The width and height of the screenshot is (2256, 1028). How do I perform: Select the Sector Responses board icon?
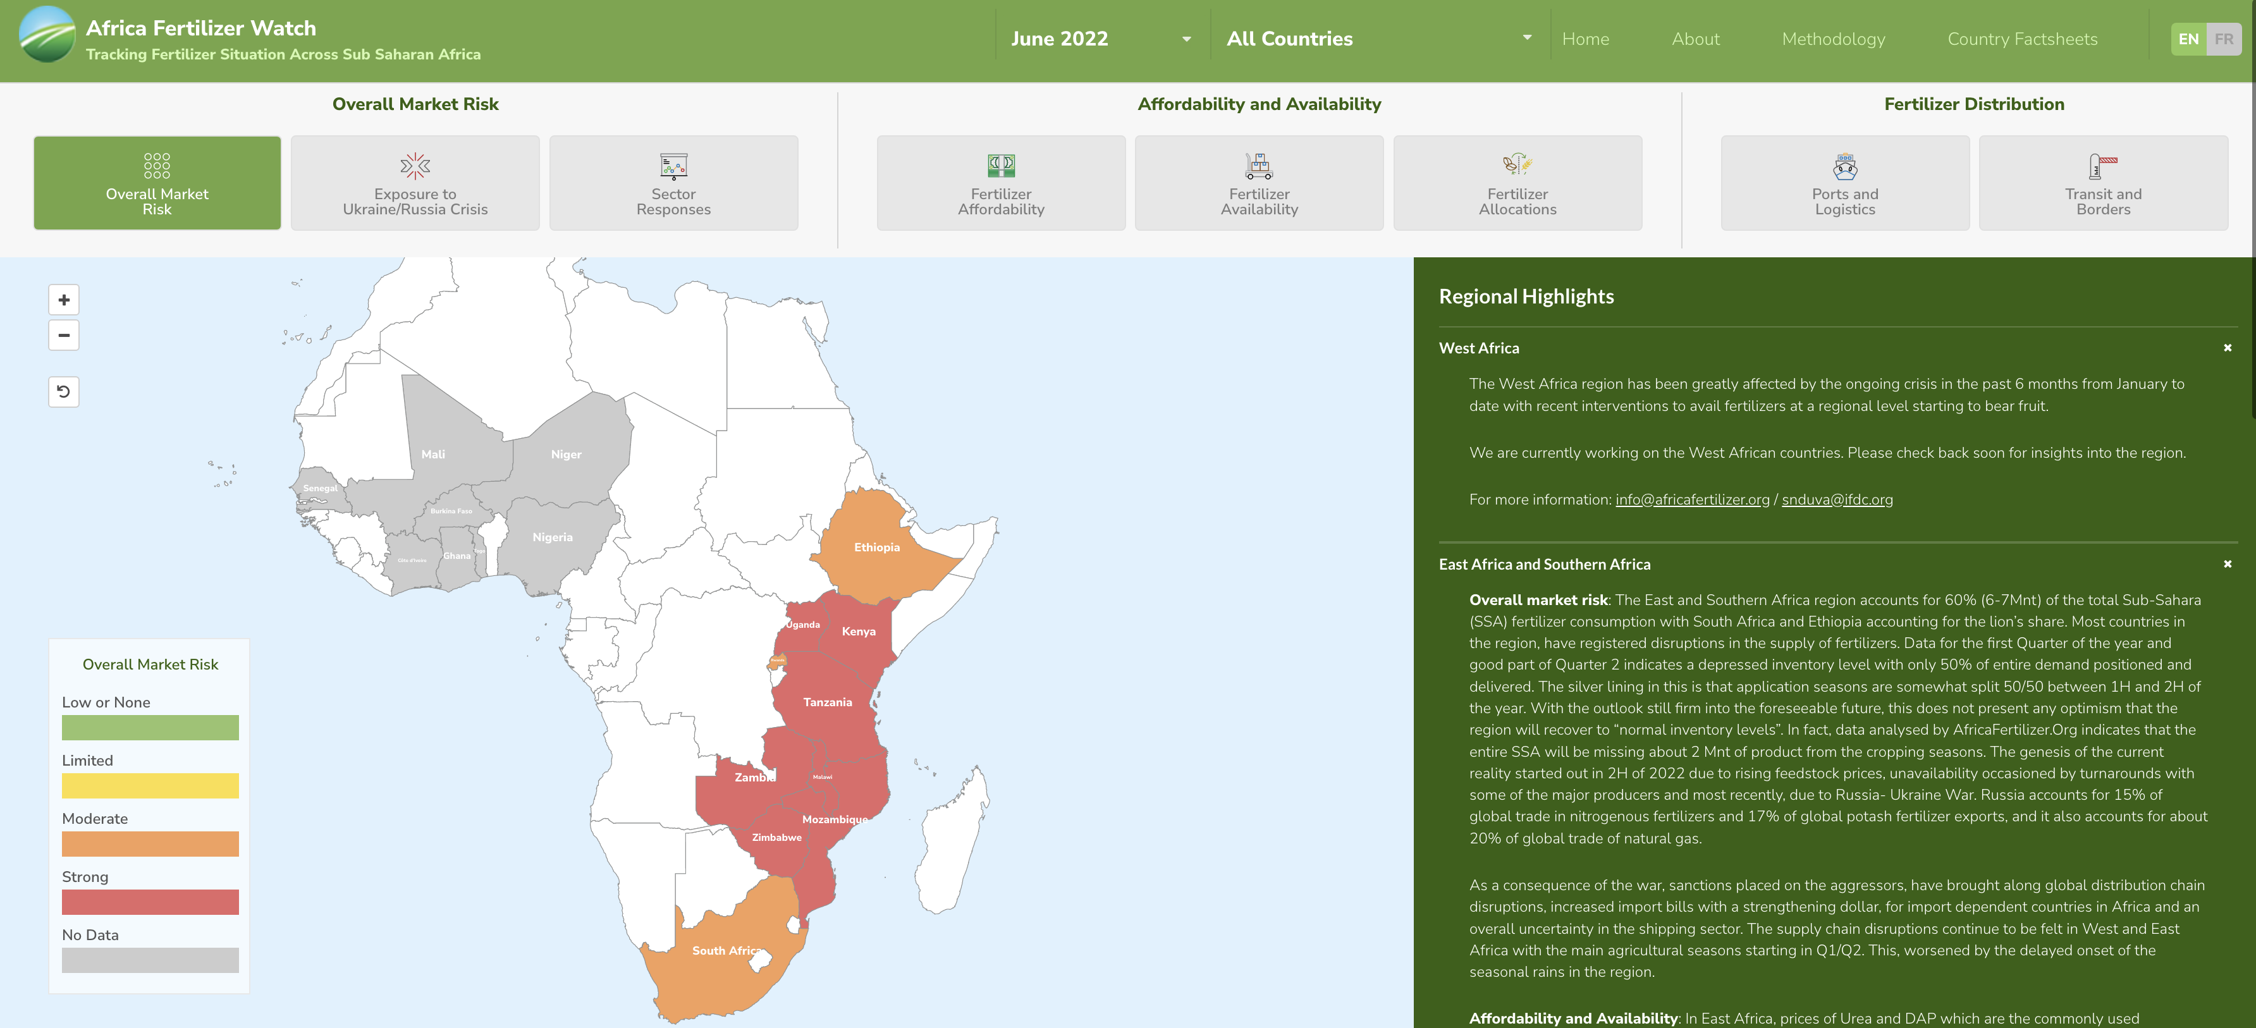tap(673, 166)
